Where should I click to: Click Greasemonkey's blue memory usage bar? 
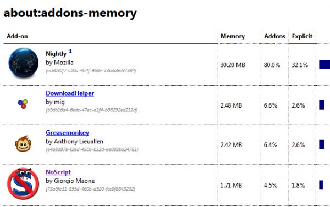tap(322, 144)
